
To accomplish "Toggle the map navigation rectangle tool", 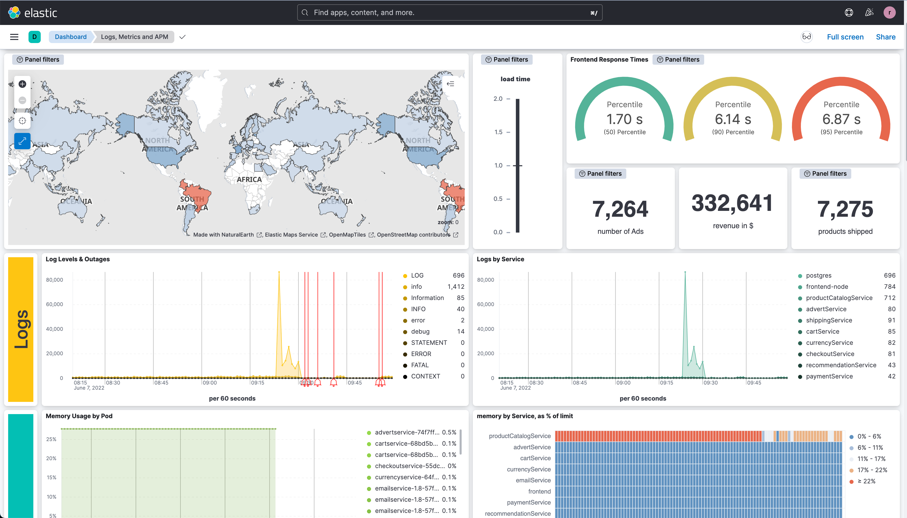I will [22, 141].
